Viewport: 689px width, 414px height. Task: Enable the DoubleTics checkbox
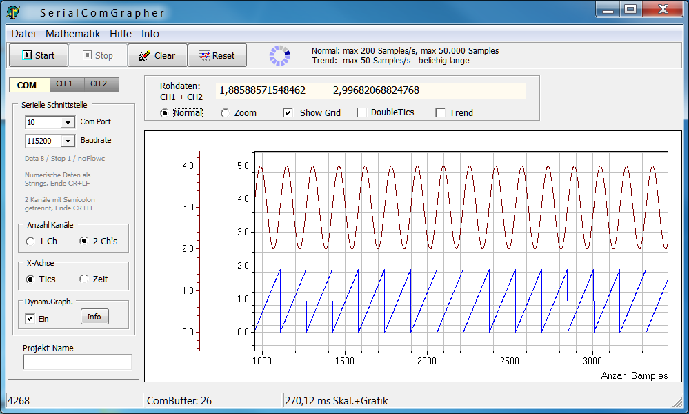pyautogui.click(x=361, y=112)
